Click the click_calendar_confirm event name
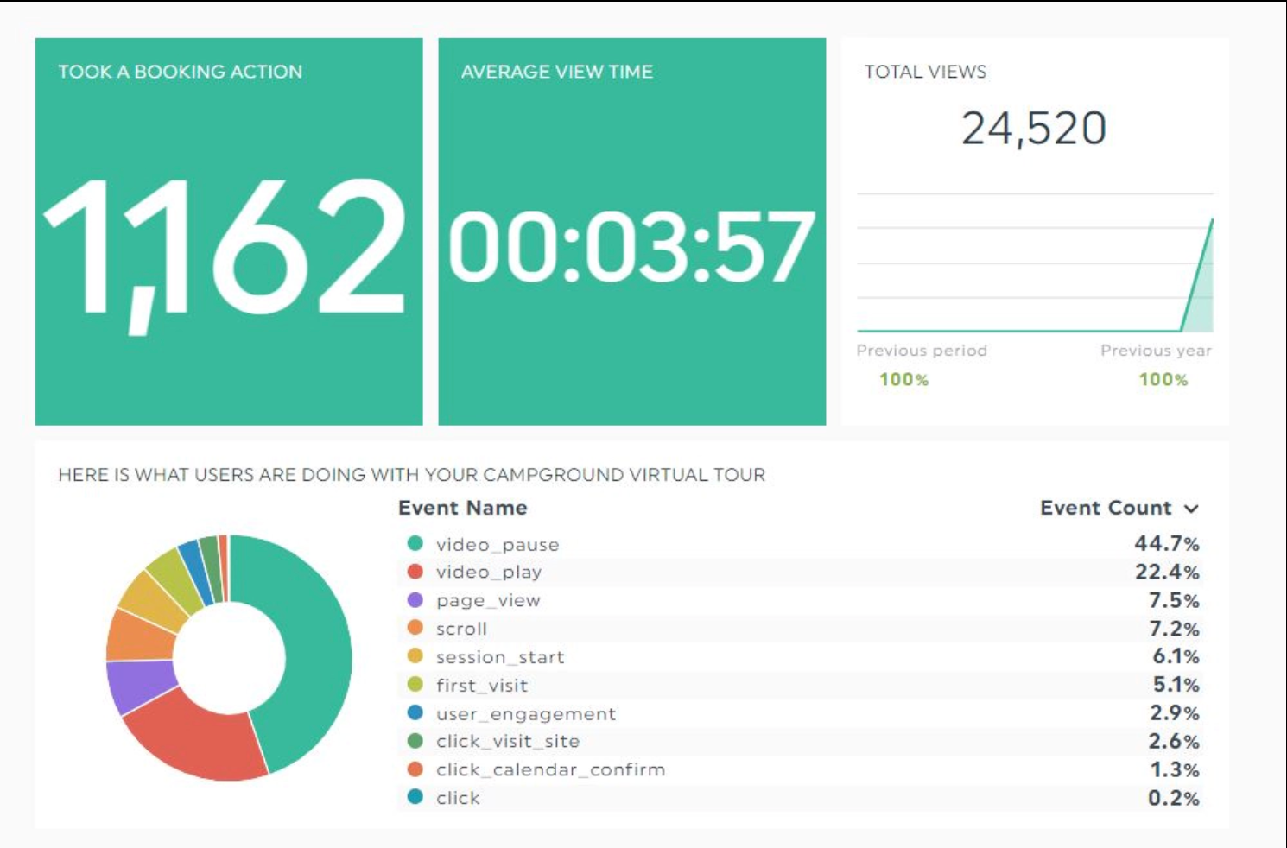The width and height of the screenshot is (1287, 848). [551, 769]
